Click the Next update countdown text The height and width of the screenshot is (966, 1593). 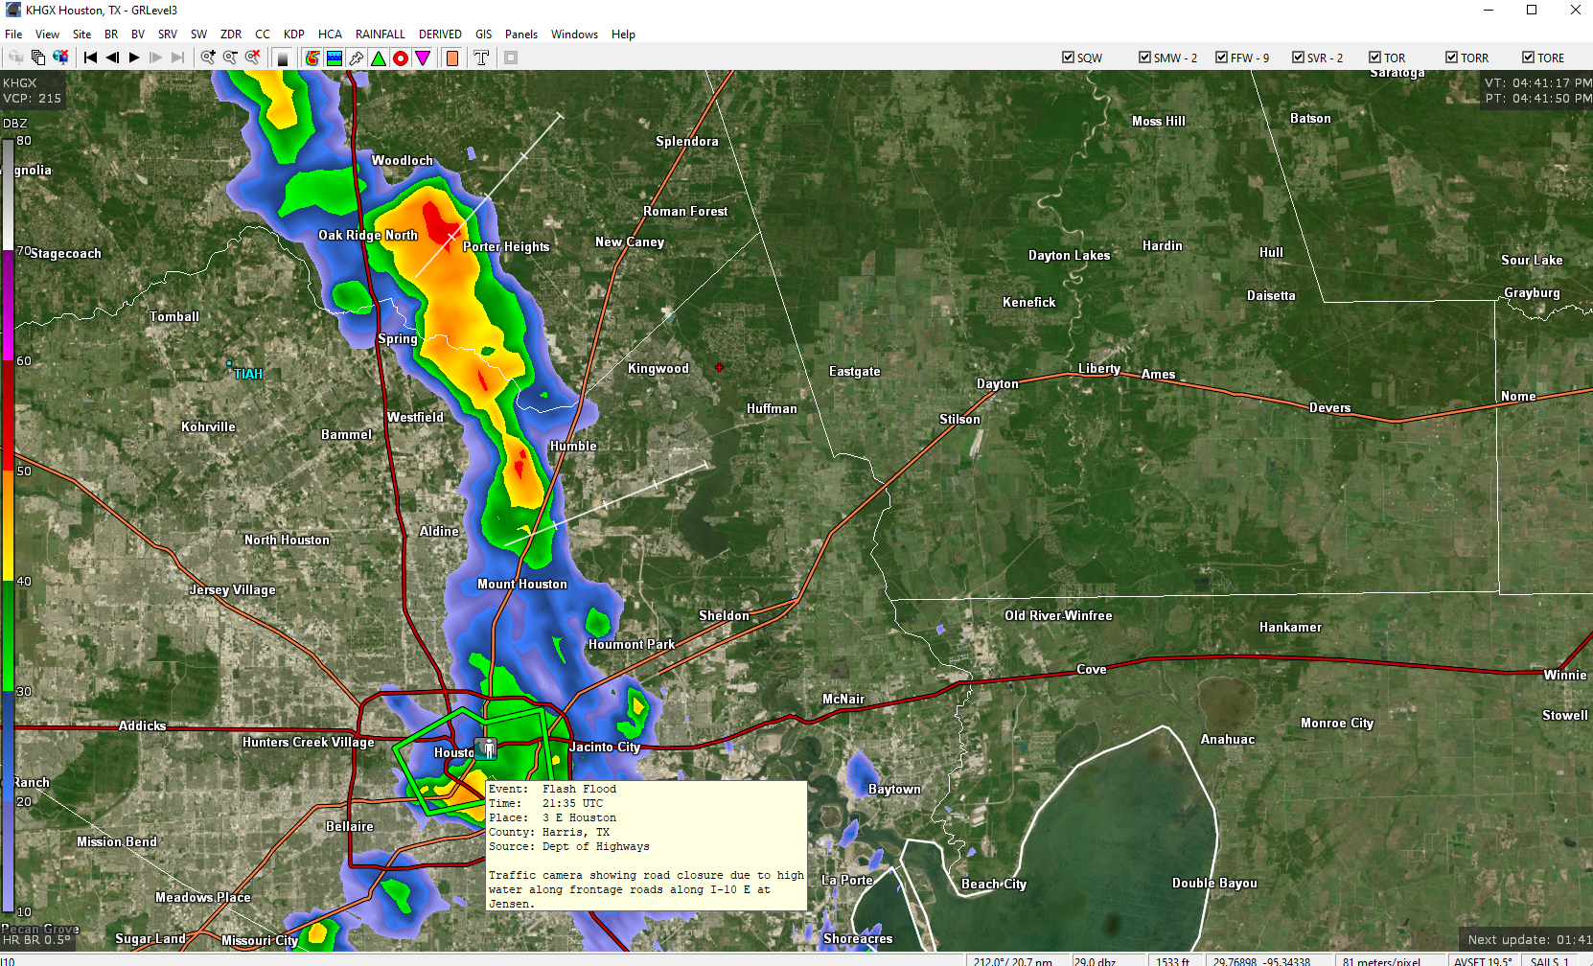pyautogui.click(x=1530, y=940)
